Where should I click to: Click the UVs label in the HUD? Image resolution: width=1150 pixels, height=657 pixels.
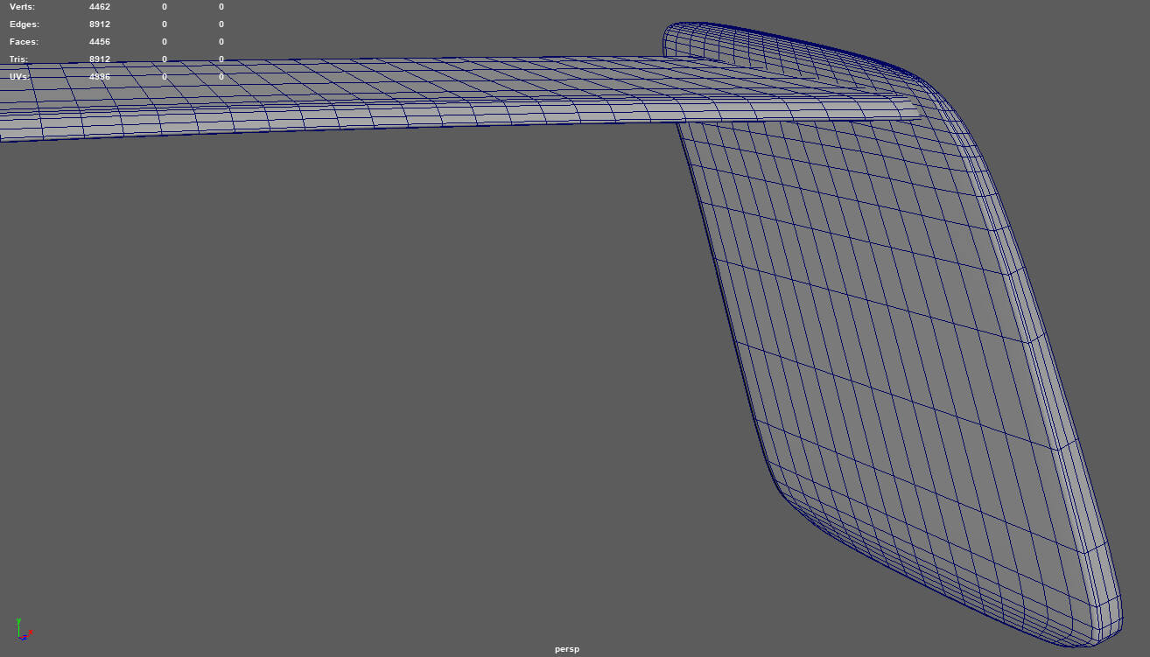(x=19, y=77)
